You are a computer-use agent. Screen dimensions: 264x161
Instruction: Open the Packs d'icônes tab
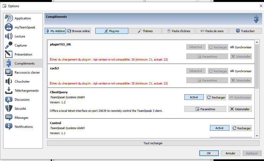(x=178, y=31)
